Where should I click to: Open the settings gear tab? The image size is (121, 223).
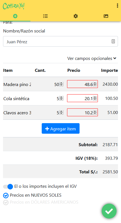click(76, 16)
